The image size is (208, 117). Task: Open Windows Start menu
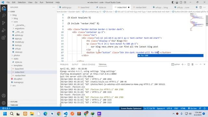[5, 114]
